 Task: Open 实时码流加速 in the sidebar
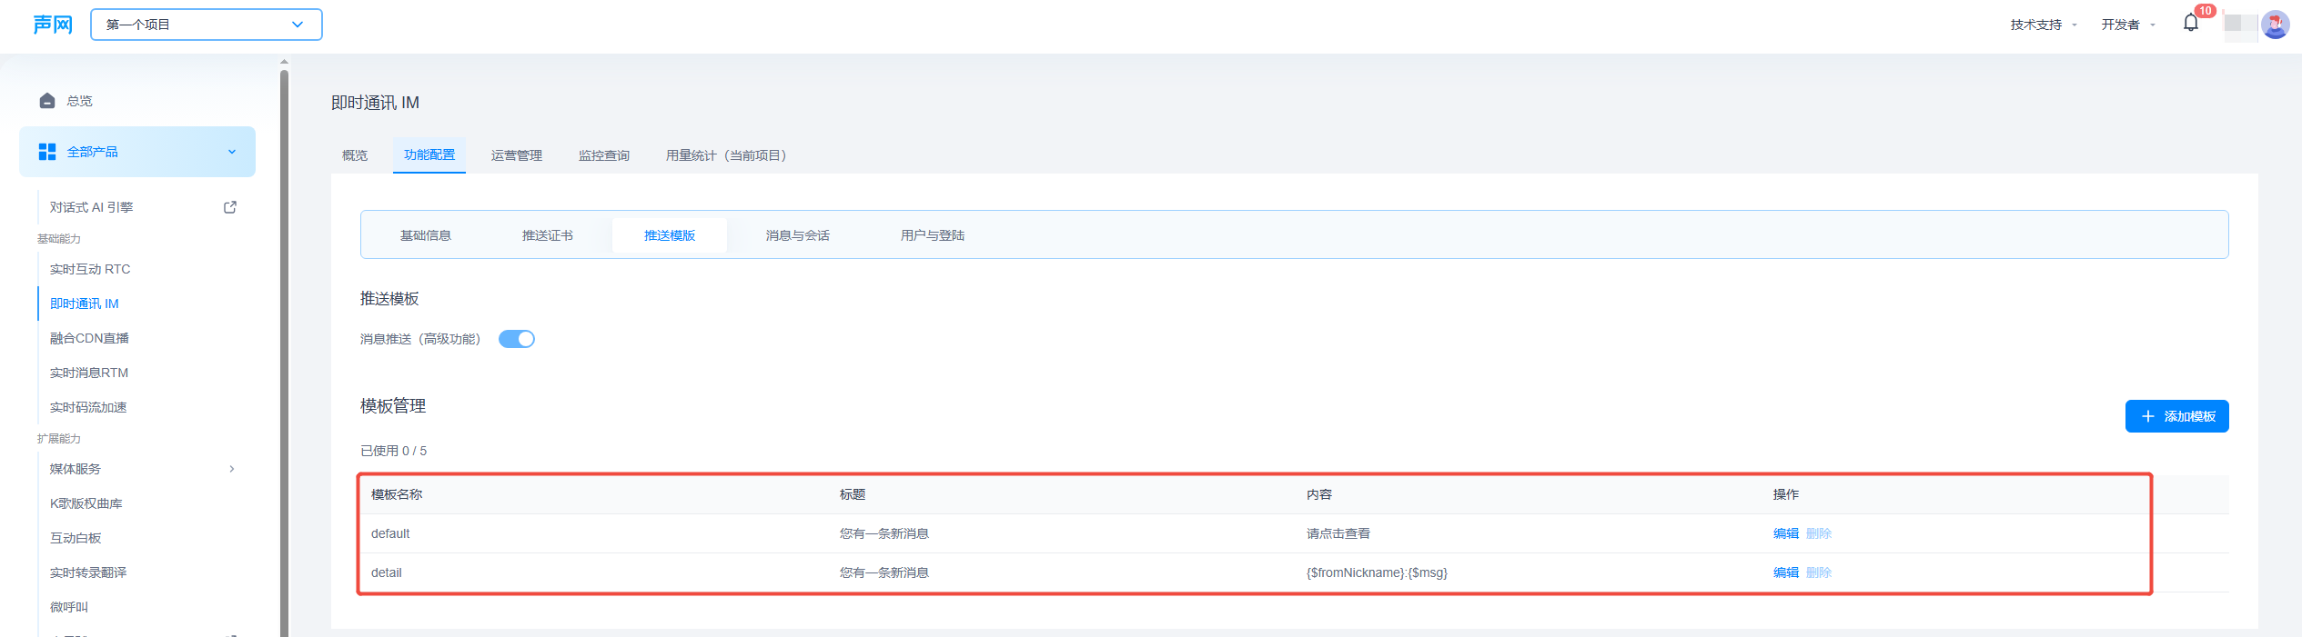[88, 407]
